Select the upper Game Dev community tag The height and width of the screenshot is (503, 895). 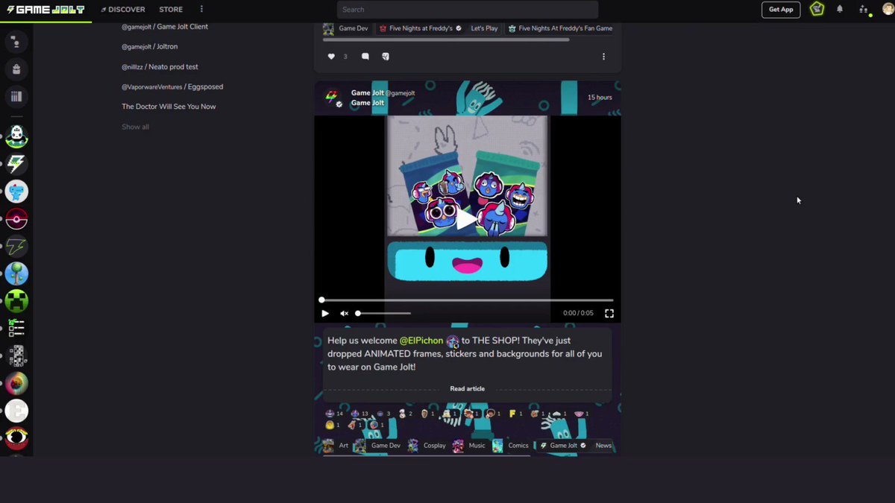(346, 28)
